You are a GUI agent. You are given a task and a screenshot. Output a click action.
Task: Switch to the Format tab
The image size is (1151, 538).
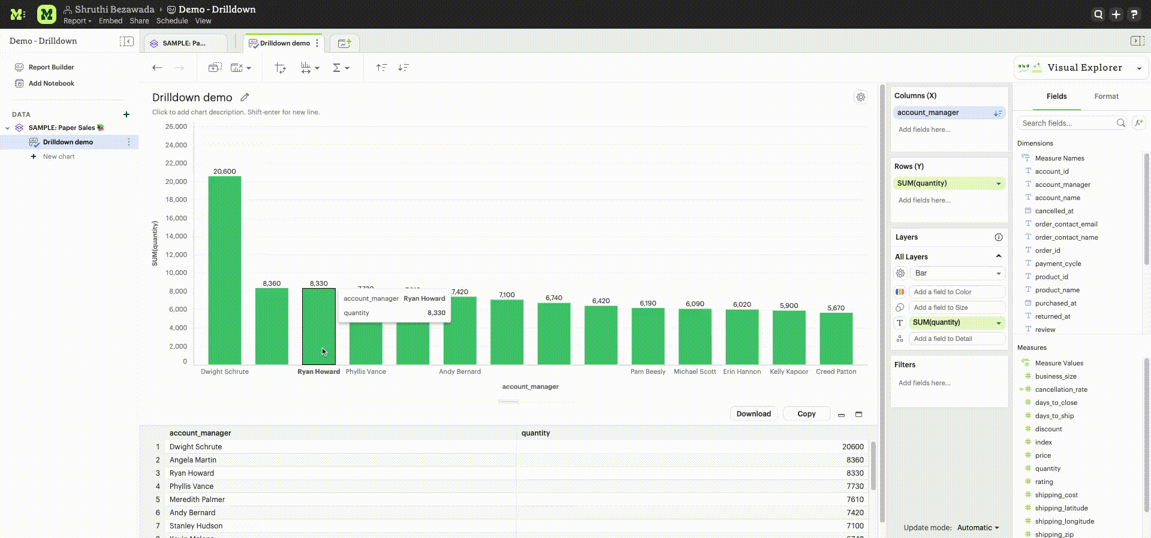coord(1106,96)
